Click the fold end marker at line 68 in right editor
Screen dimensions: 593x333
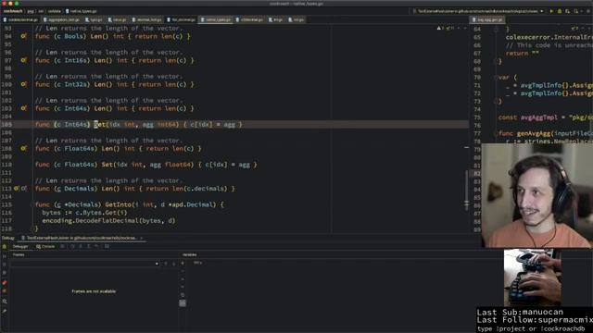point(496,61)
